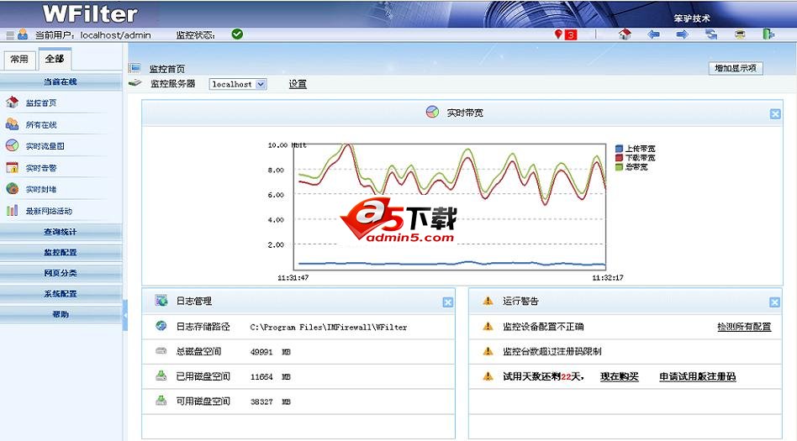Click the 实时告警 calendar icon in sidebar
Image resolution: width=797 pixels, height=441 pixels.
(x=13, y=167)
